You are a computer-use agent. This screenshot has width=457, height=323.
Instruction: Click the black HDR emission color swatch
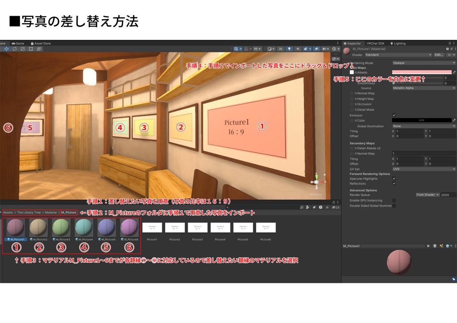[x=421, y=120]
